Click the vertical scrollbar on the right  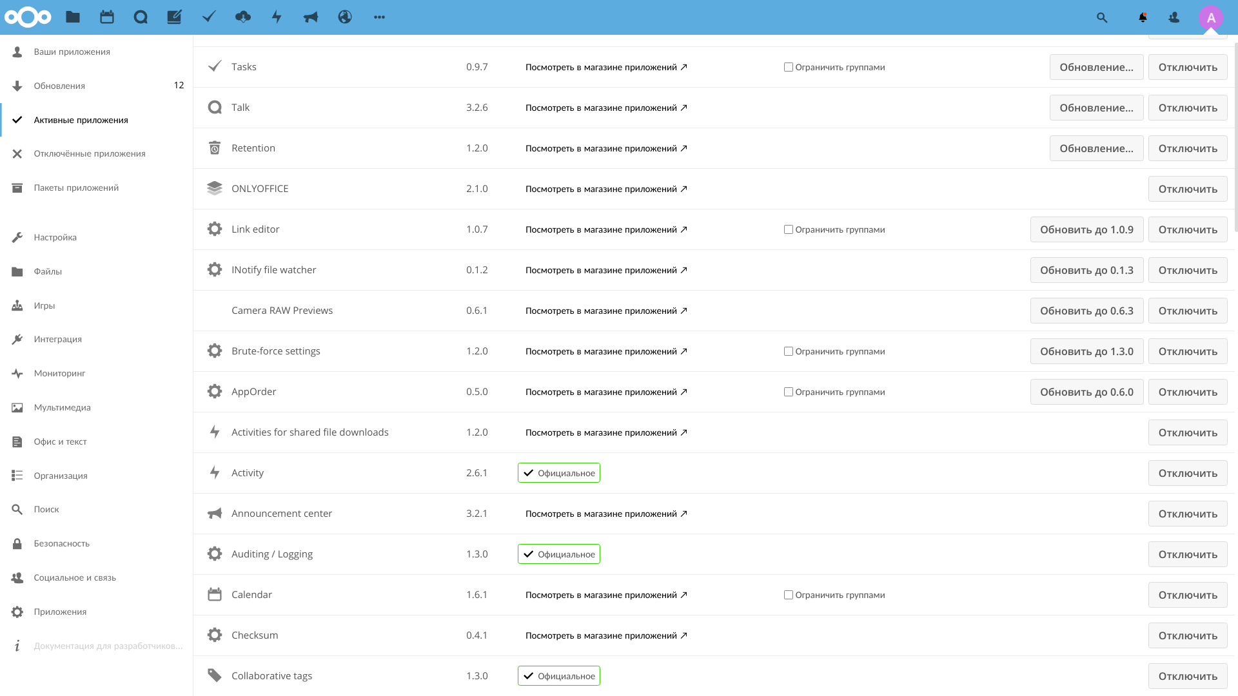[x=1235, y=135]
